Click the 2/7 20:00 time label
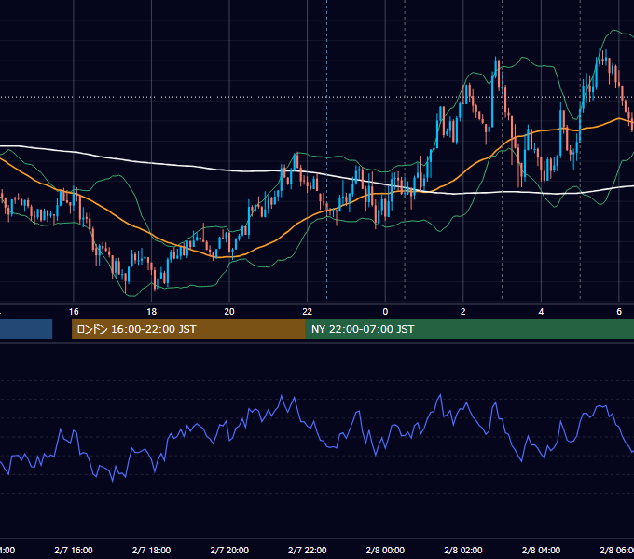 [x=229, y=551]
